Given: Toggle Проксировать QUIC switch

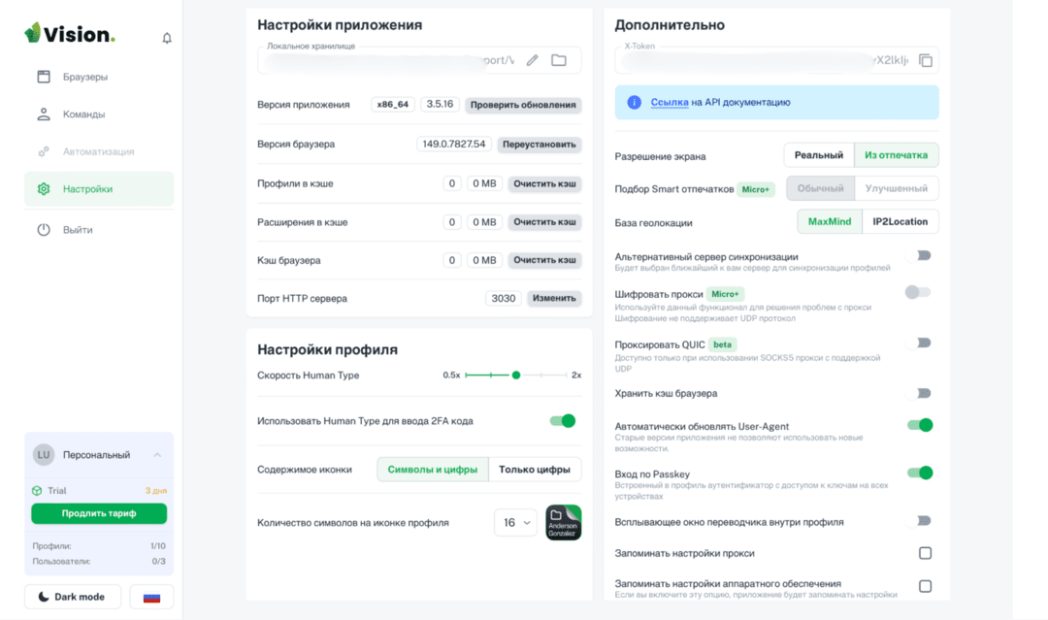Looking at the screenshot, I should coord(920,343).
